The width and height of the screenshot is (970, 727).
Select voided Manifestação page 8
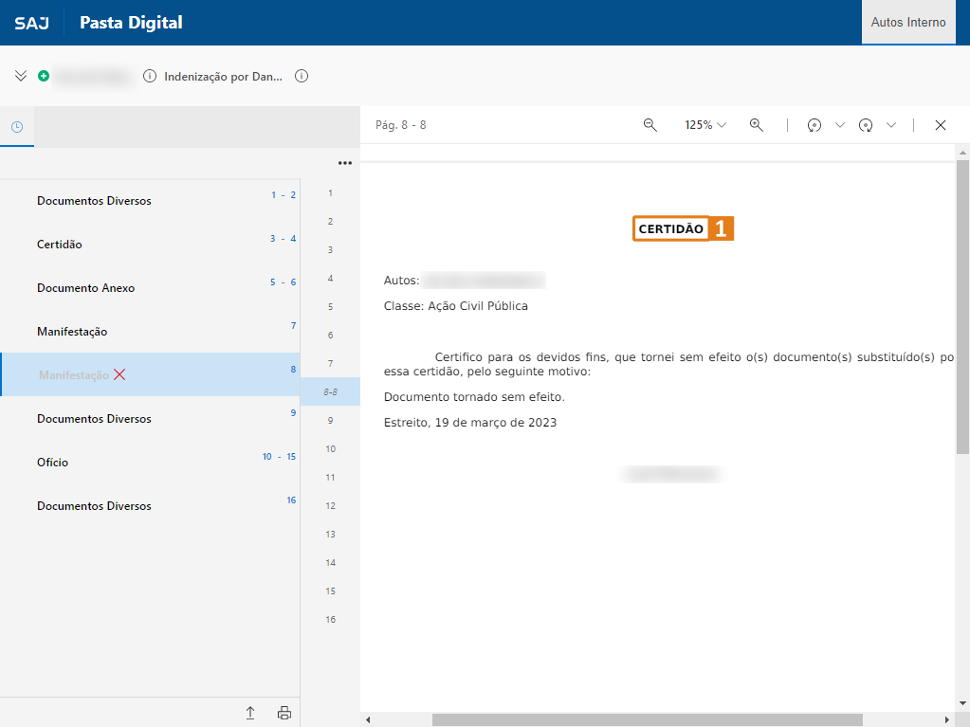tap(150, 374)
